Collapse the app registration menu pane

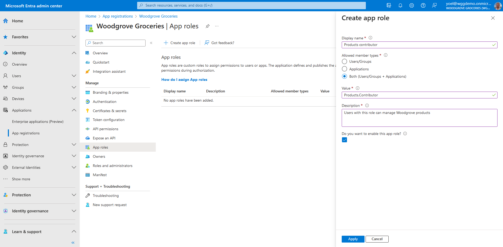tap(151, 43)
